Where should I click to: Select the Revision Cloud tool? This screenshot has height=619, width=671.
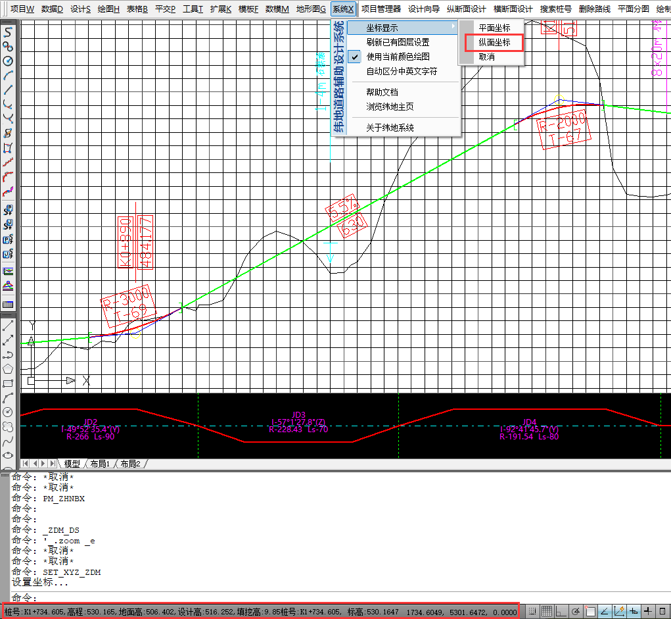pyautogui.click(x=9, y=426)
